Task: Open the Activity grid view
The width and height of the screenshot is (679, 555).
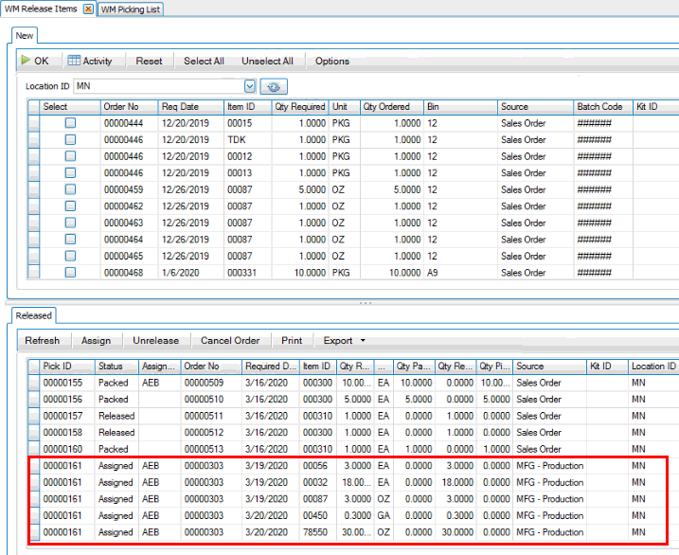Action: pos(90,61)
